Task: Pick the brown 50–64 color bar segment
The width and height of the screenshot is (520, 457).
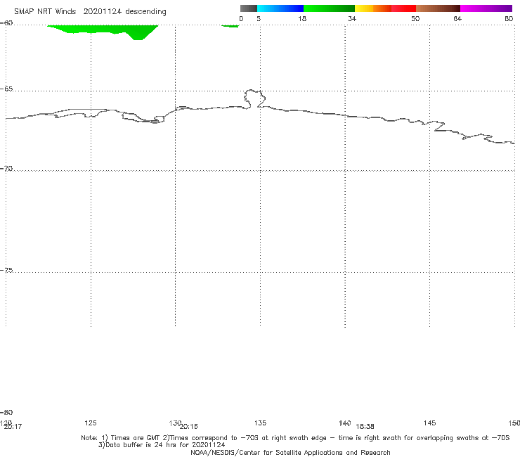Action: point(438,8)
